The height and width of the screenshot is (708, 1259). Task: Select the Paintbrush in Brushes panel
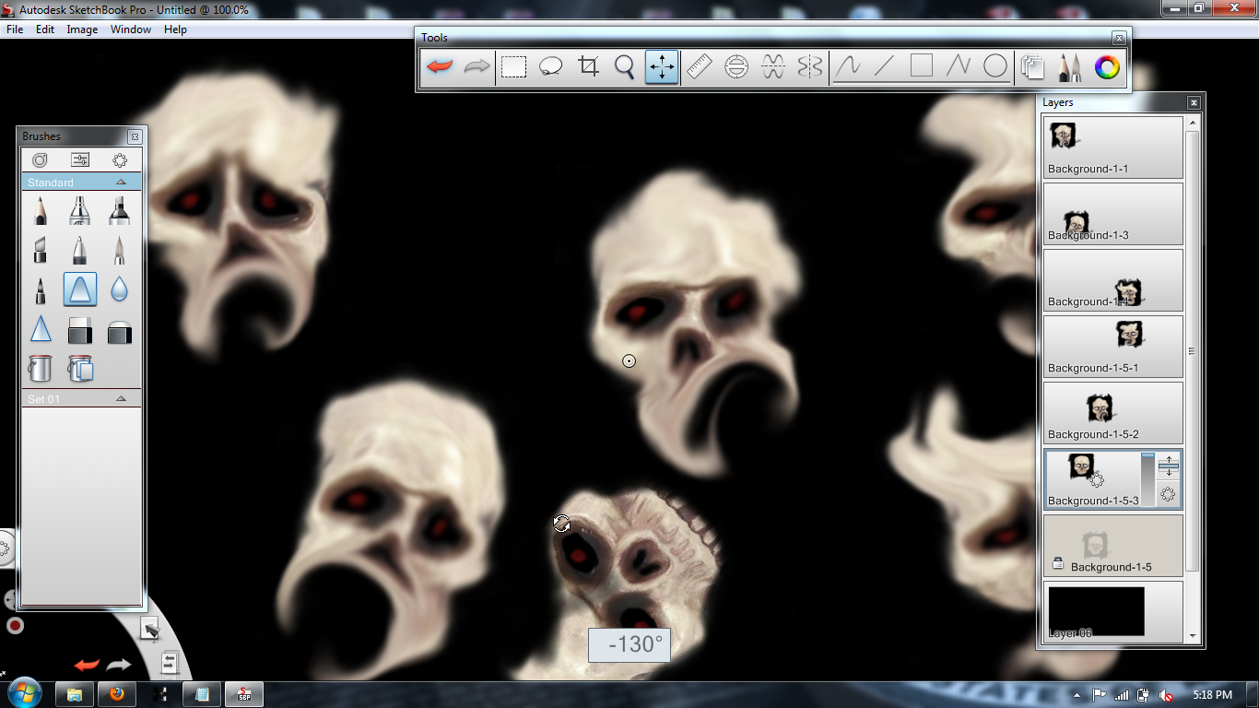[119, 250]
